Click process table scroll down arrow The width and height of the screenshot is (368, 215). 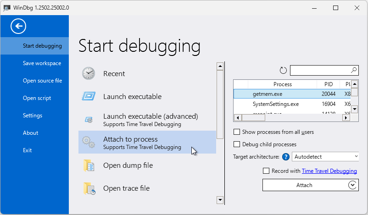click(x=354, y=109)
